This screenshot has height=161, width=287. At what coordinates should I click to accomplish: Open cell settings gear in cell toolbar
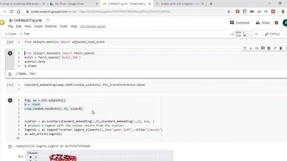click(269, 48)
